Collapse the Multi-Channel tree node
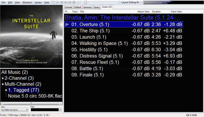The width and height of the screenshot is (204, 117). click(x=3, y=84)
